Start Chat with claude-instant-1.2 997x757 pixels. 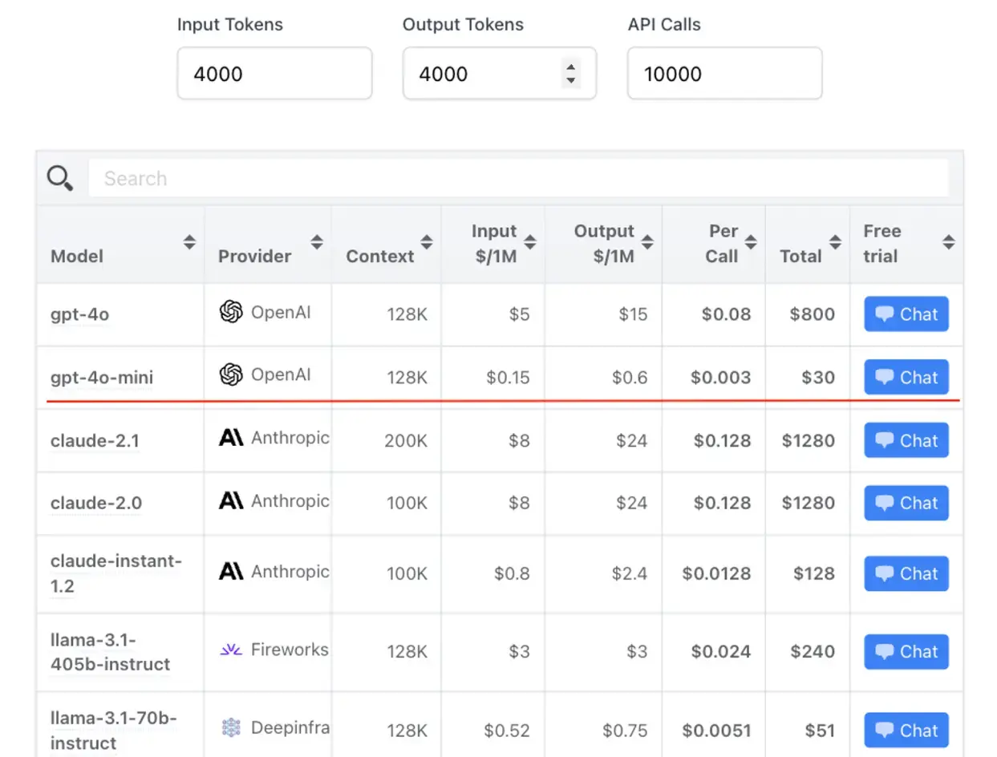pyautogui.click(x=906, y=573)
